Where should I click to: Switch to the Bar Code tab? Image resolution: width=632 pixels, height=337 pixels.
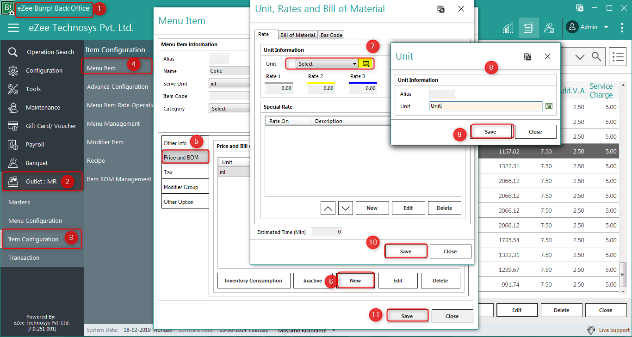[x=331, y=35]
